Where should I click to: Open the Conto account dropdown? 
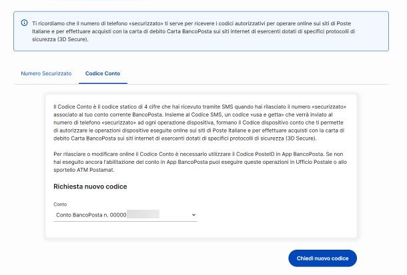coord(125,214)
